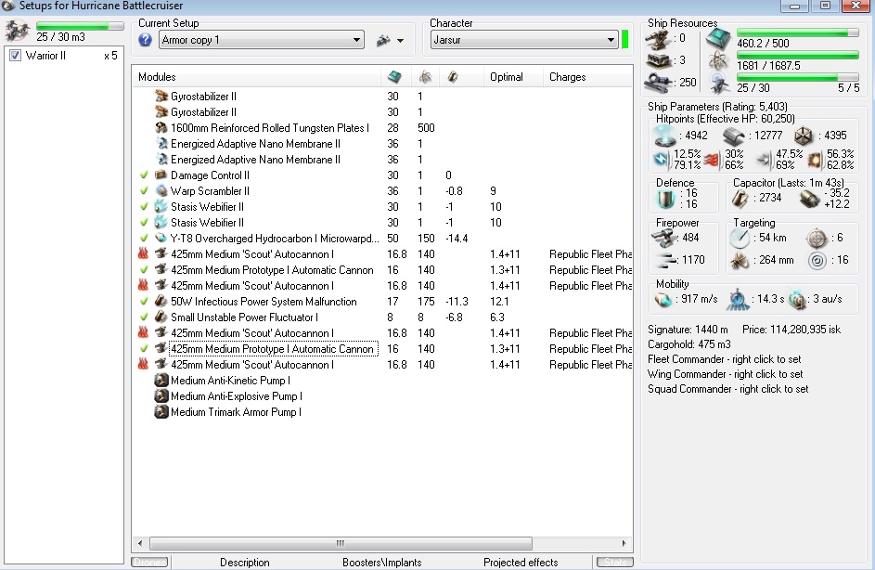
Task: Click the Drones button at bottom left
Action: click(x=149, y=562)
